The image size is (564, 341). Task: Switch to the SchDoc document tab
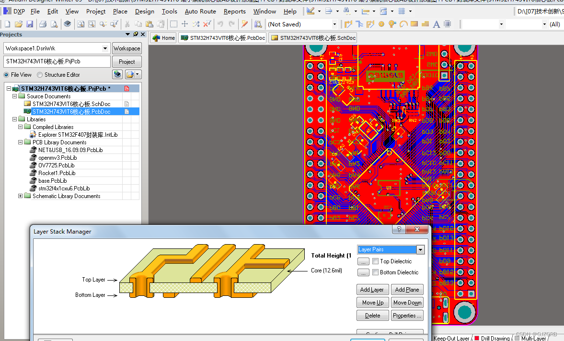[x=312, y=38]
